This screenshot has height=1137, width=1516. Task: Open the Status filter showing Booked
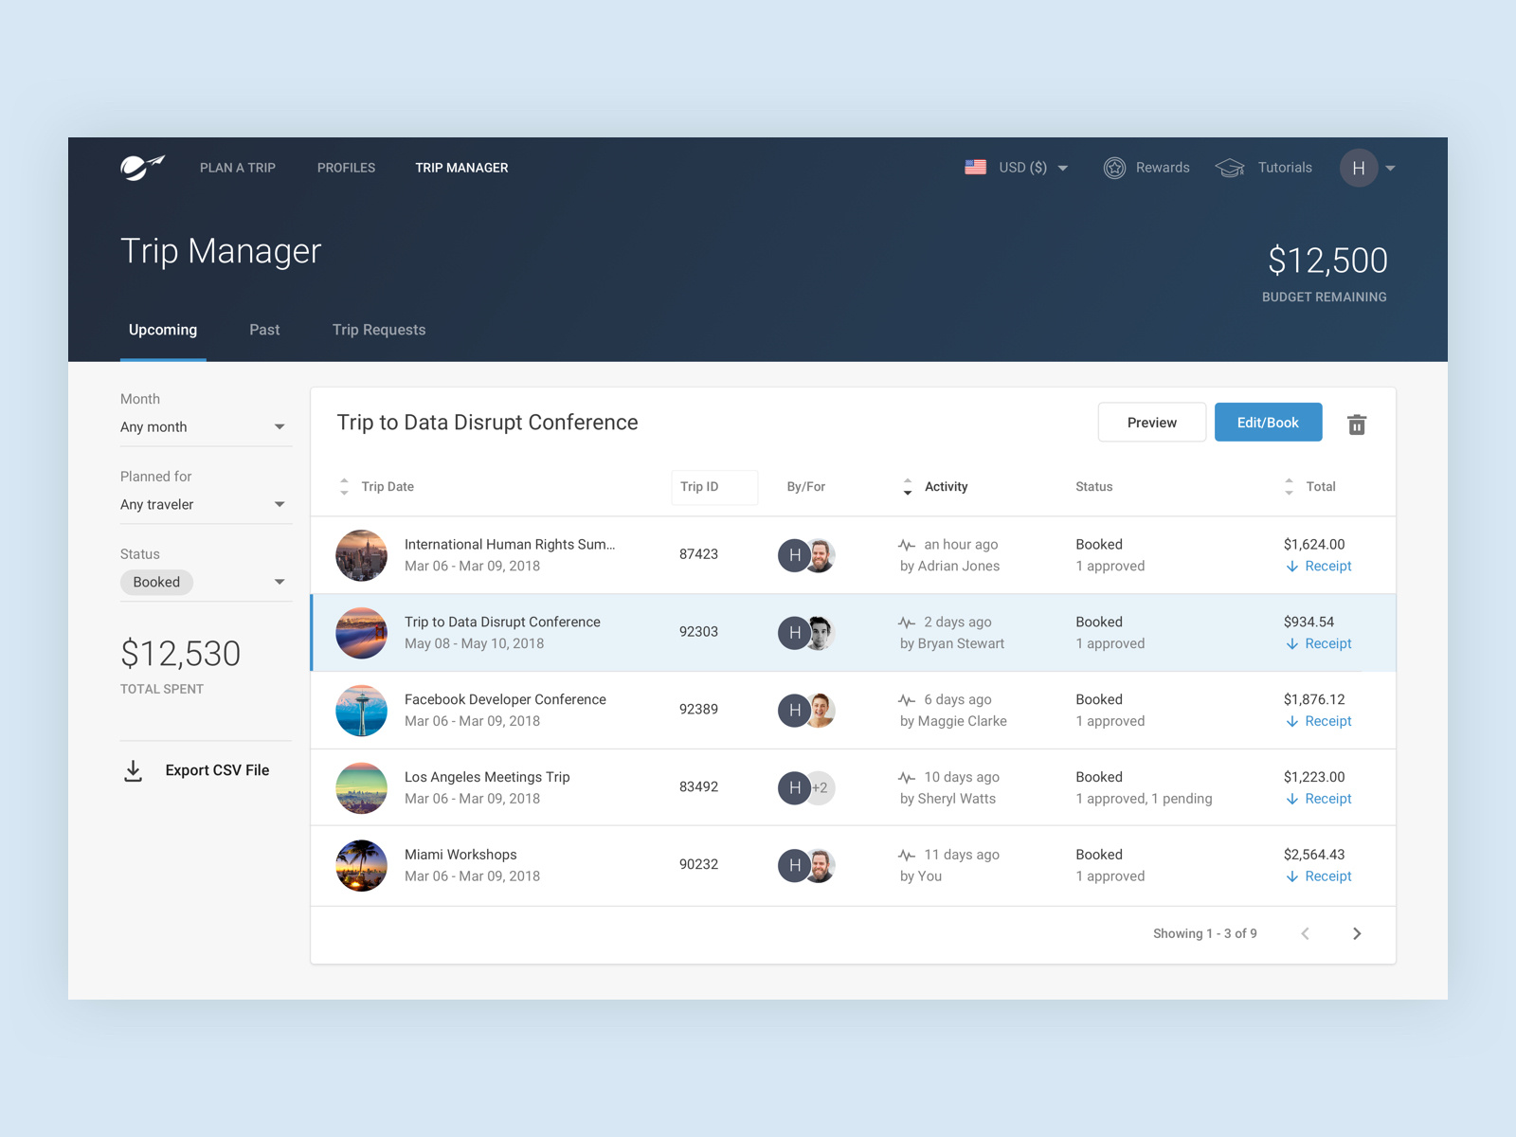279,582
